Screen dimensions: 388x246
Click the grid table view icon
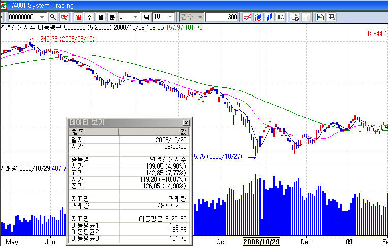coord(331,17)
